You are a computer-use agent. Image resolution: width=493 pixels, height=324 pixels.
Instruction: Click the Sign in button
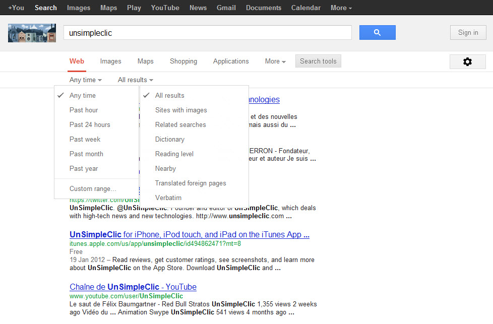[x=468, y=32]
